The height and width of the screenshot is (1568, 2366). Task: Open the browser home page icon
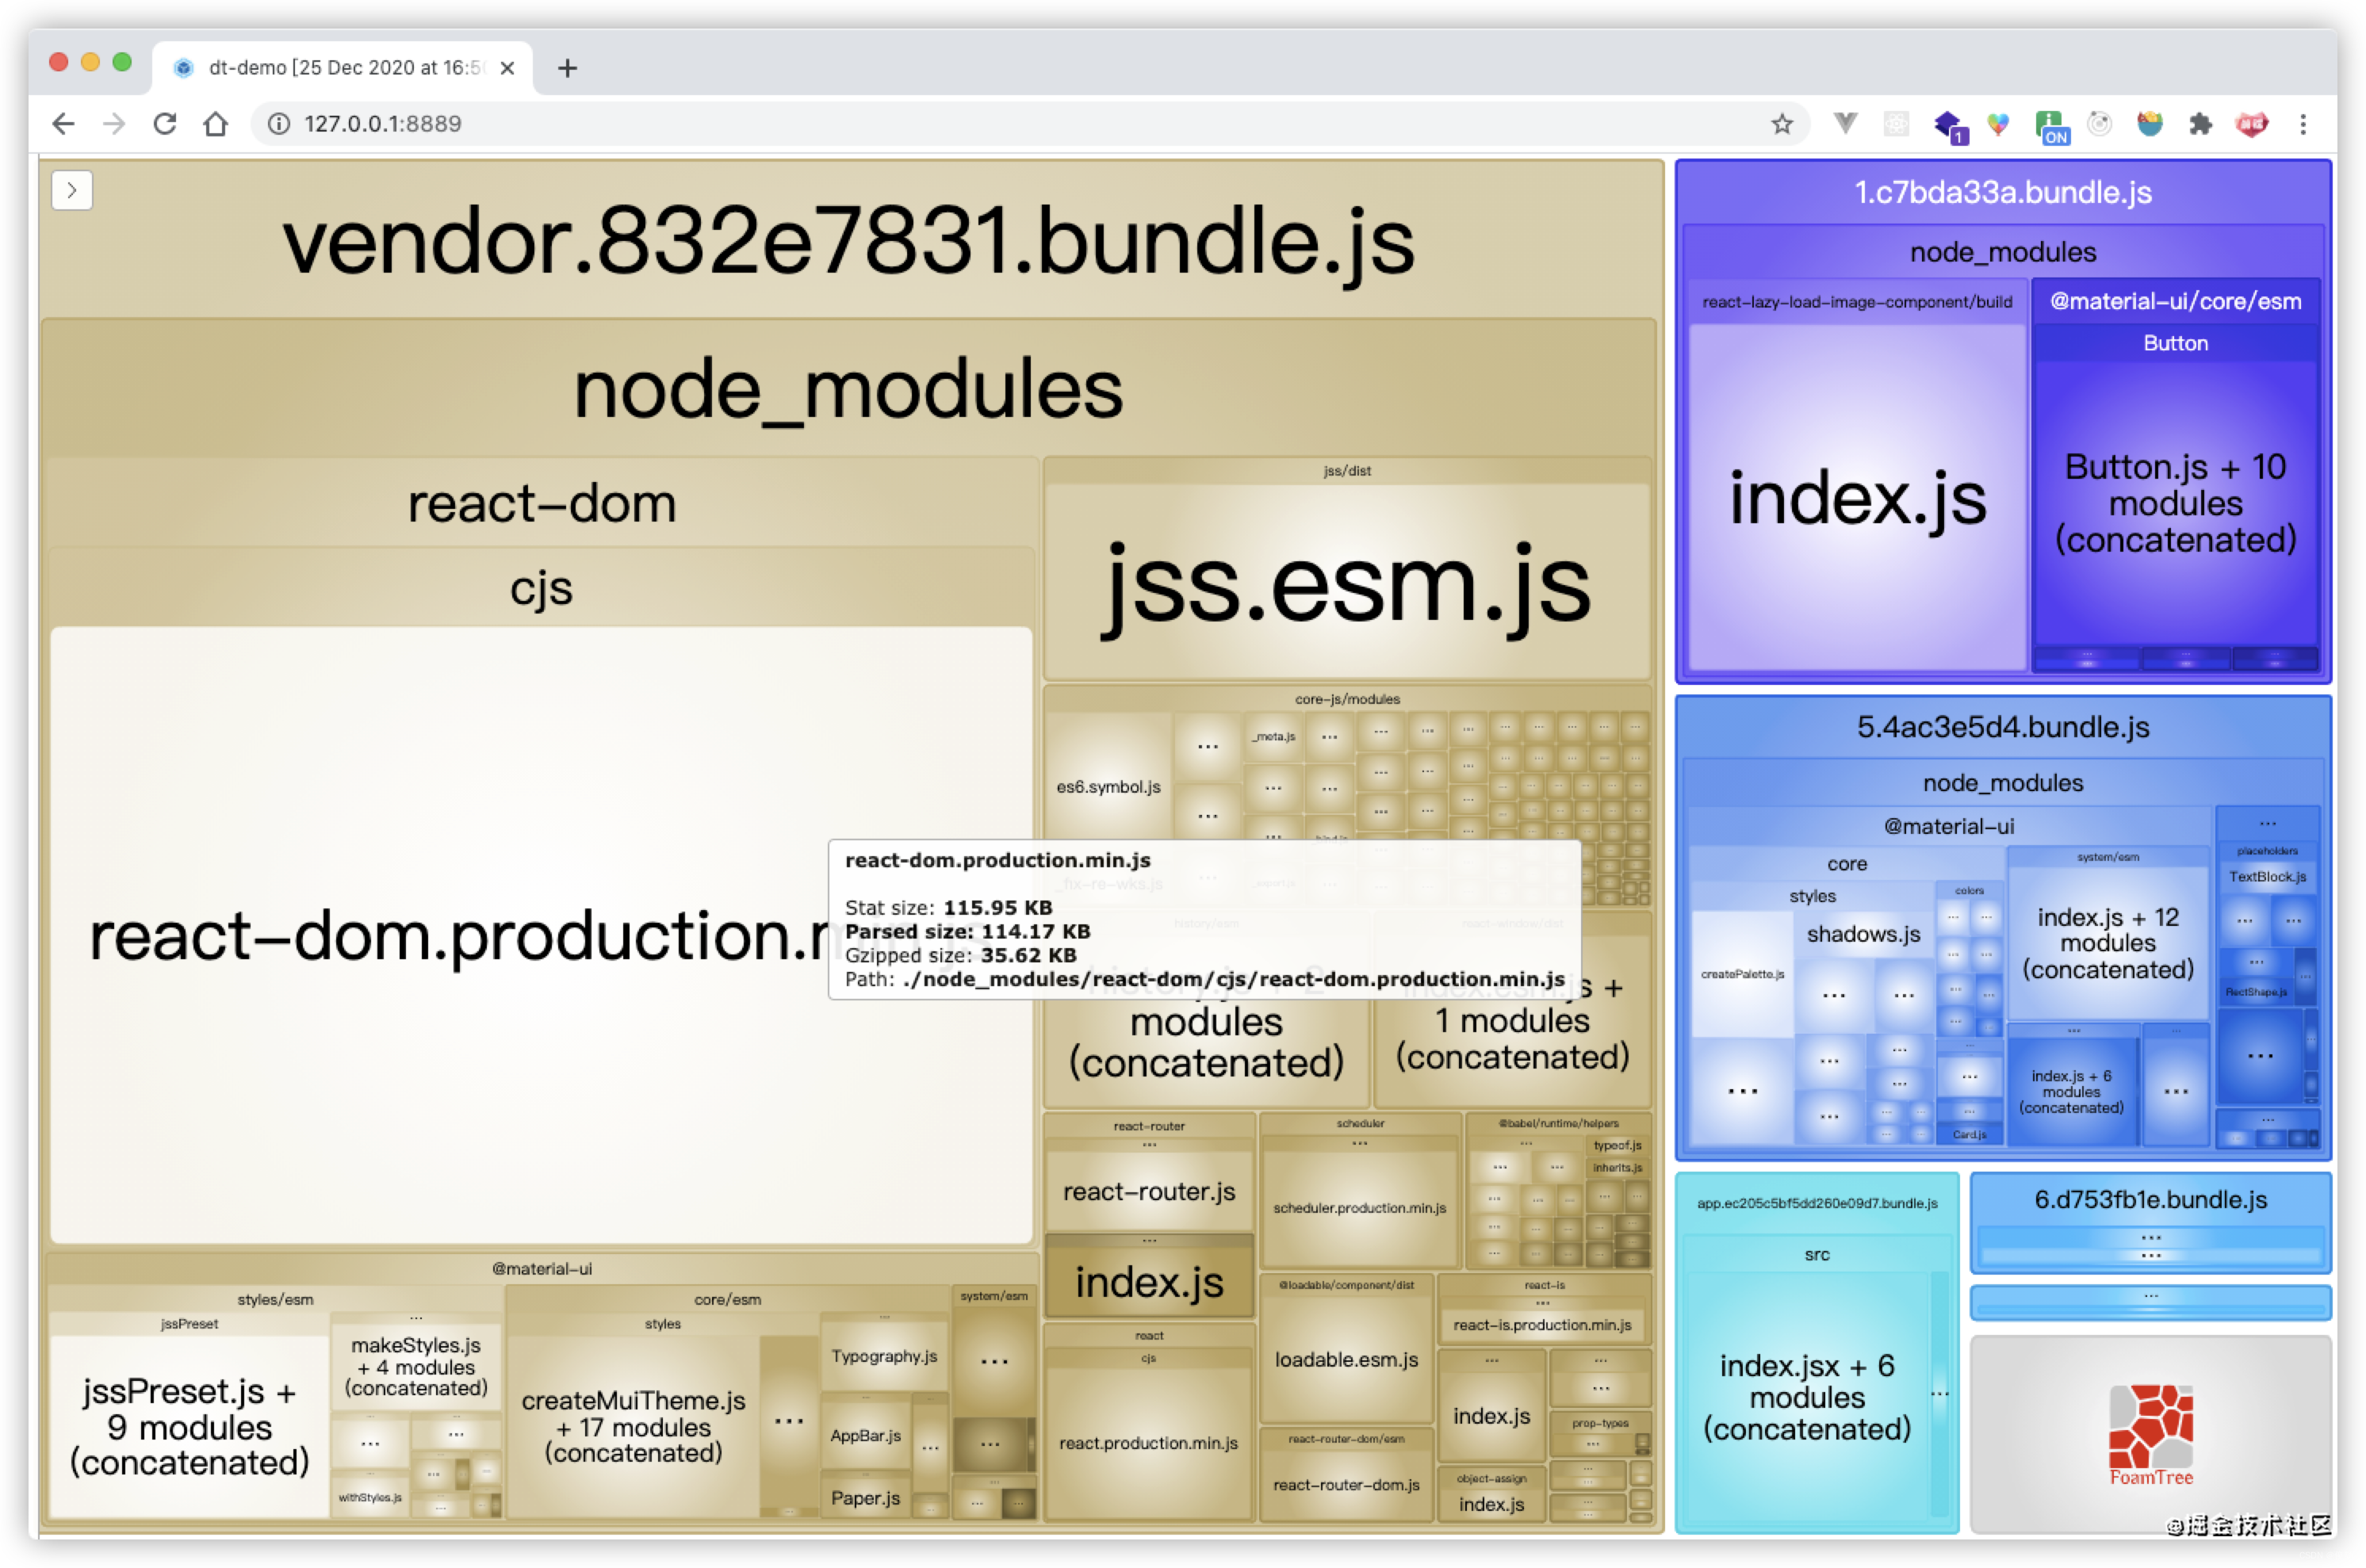[216, 124]
